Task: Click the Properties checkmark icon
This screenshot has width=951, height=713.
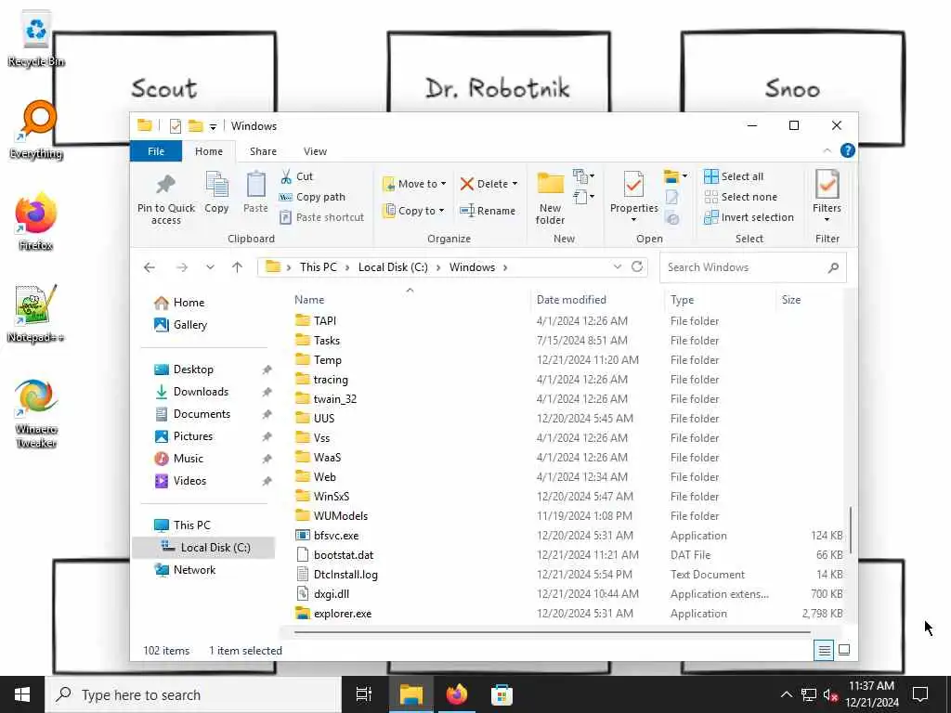Action: tap(633, 185)
